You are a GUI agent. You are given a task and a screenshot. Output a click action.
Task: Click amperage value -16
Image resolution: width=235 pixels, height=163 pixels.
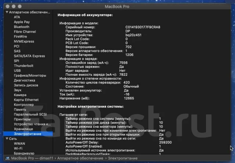[127, 94]
